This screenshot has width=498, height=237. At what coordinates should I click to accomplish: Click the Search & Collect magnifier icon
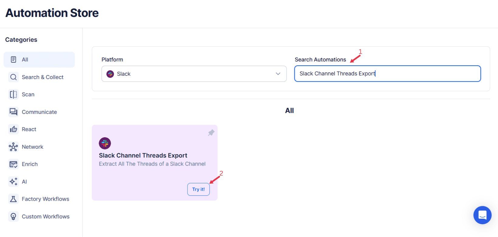(13, 77)
